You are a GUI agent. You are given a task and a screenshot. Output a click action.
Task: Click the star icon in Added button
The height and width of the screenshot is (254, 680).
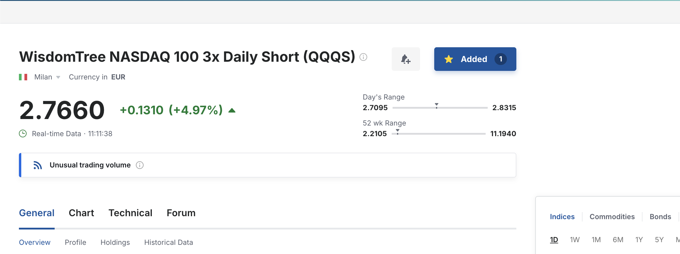449,59
